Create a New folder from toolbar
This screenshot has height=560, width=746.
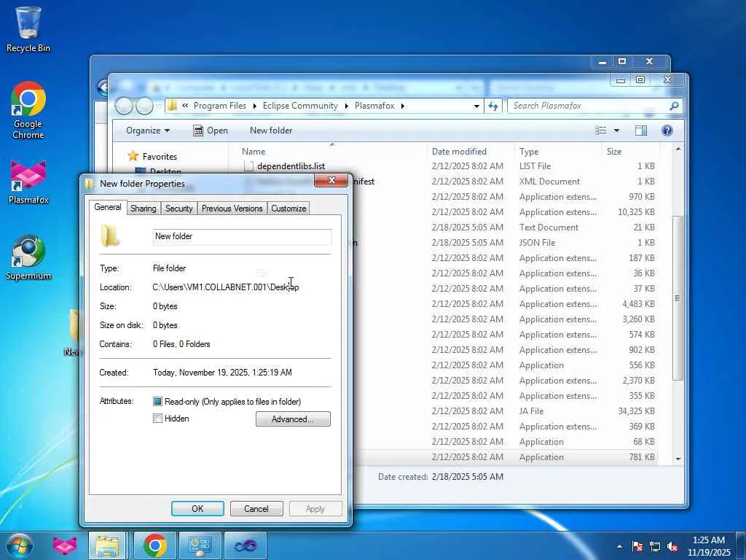[271, 131]
